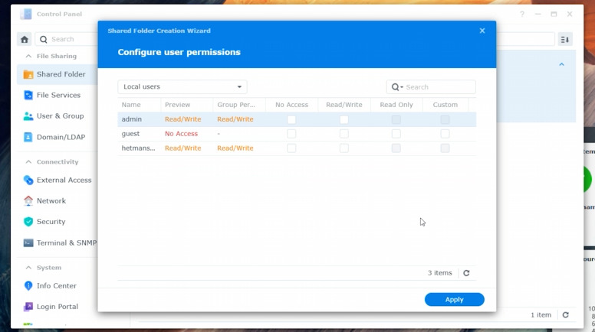Click the Read Only column header
This screenshot has width=595, height=332.
point(396,105)
